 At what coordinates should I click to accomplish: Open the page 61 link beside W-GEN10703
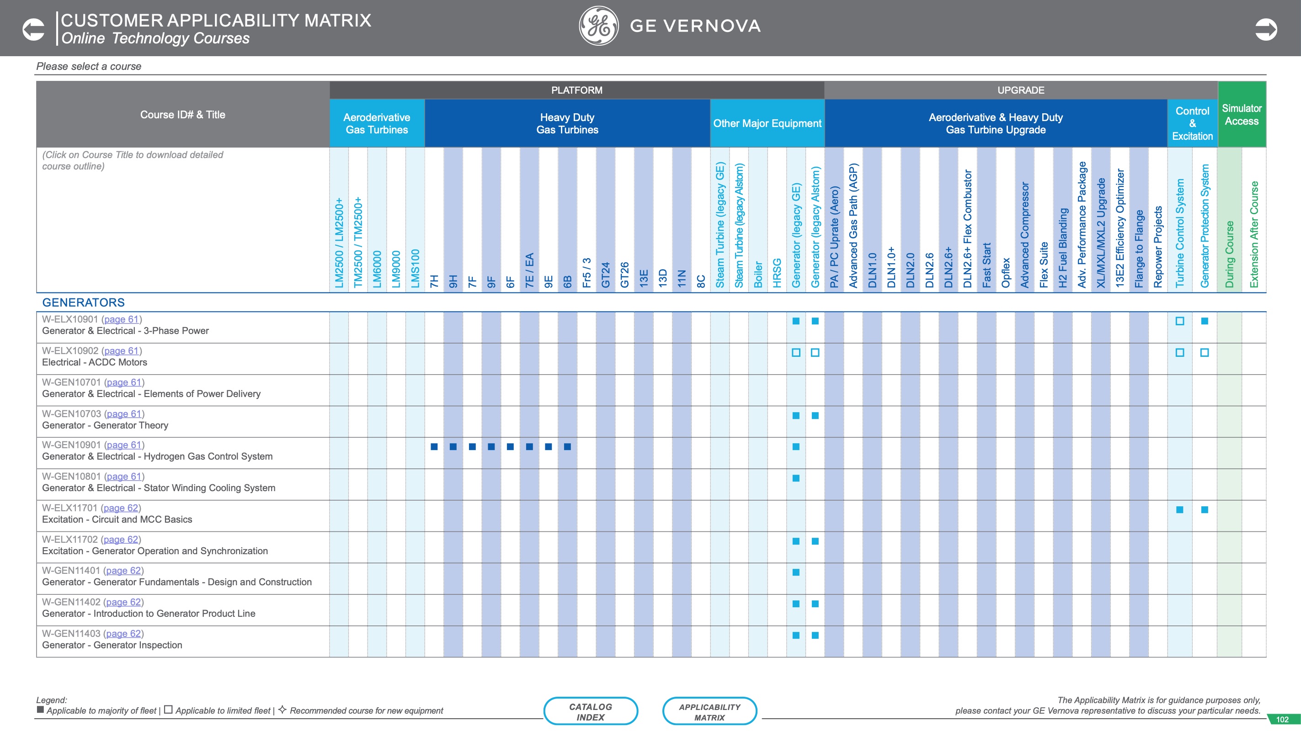click(124, 414)
